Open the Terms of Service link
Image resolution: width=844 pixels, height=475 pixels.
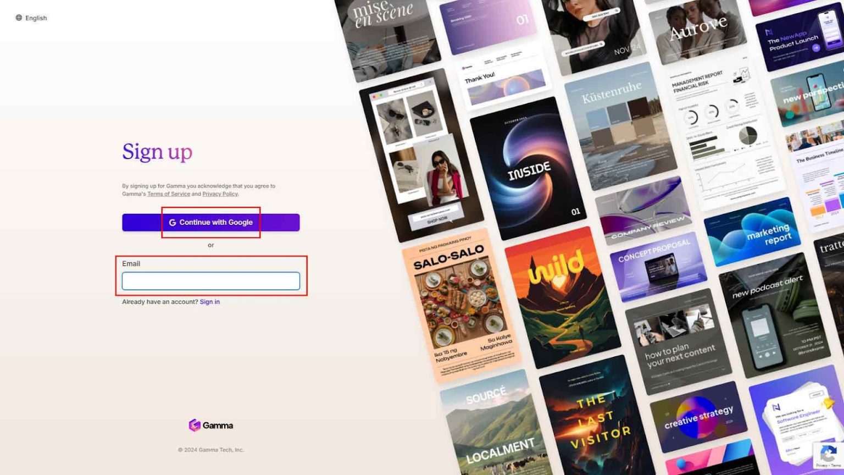tap(168, 194)
